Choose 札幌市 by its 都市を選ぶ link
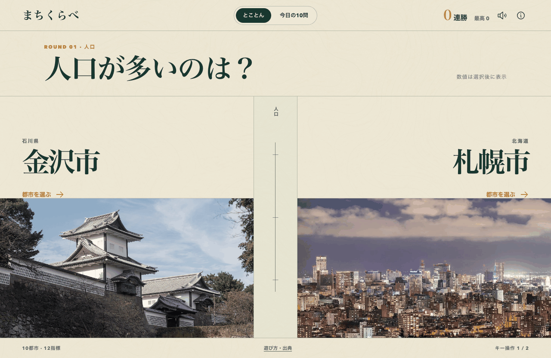The image size is (551, 358). (x=501, y=194)
